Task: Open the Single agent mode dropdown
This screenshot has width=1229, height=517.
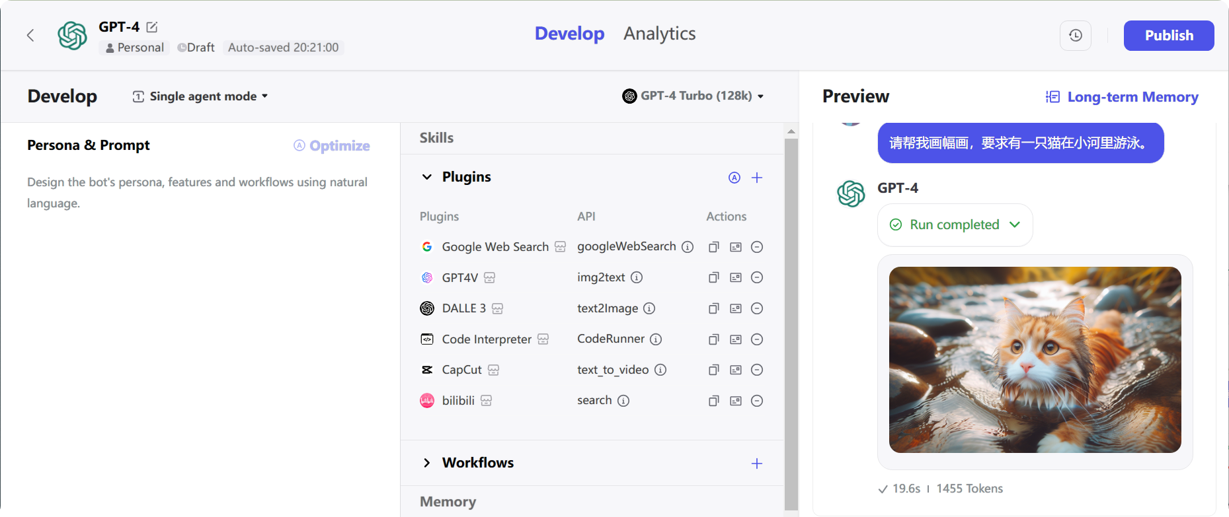Action: [x=200, y=96]
